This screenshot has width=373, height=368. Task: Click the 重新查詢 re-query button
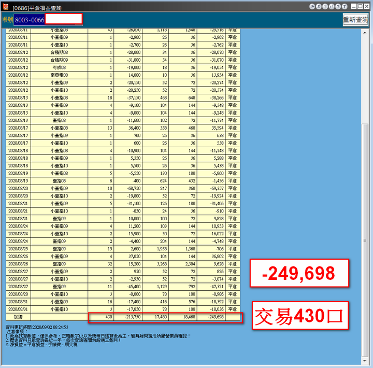tap(355, 20)
